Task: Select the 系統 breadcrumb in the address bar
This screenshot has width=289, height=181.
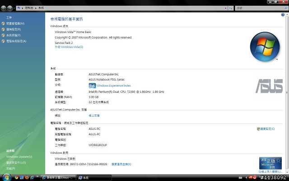Action: click(x=41, y=8)
